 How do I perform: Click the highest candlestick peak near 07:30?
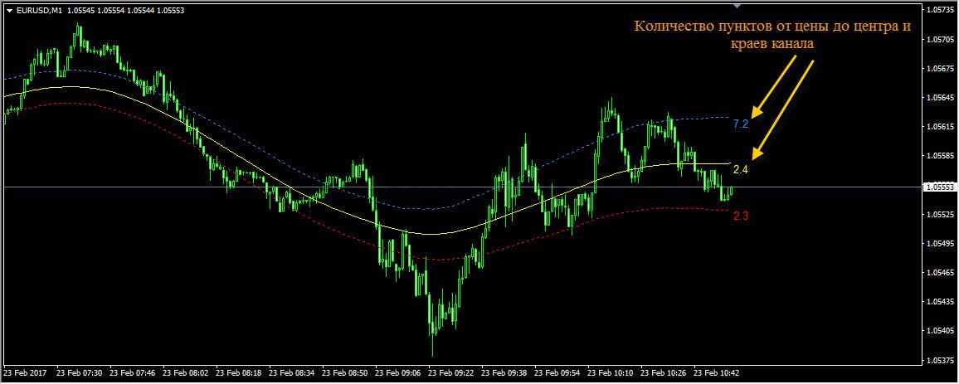(x=79, y=27)
